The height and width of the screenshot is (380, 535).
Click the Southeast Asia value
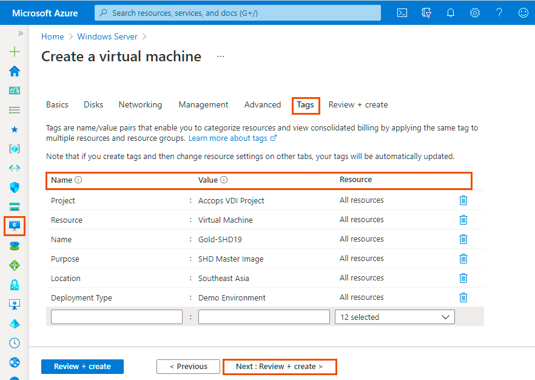[x=224, y=279]
